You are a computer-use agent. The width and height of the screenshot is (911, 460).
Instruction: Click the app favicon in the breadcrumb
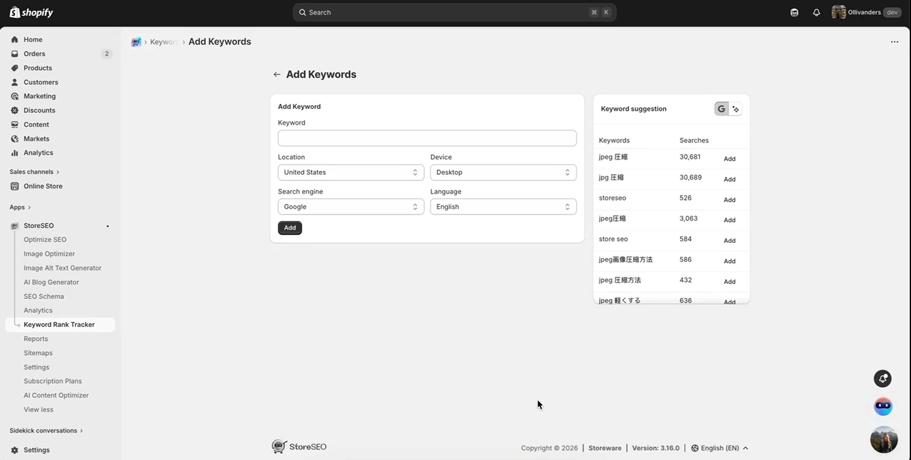[x=136, y=42]
